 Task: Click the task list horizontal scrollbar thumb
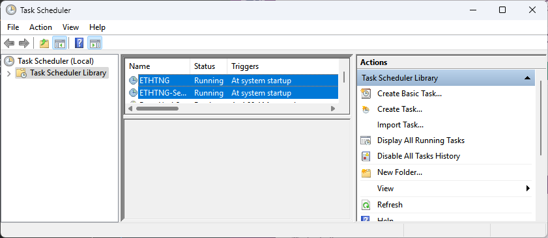(x=157, y=109)
